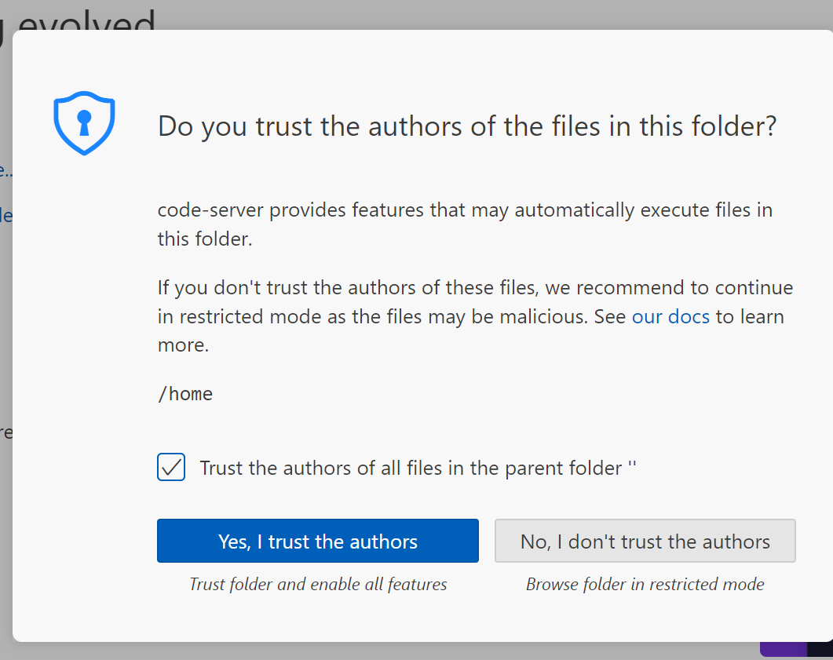Click the 'Do you trust the authors' heading
Viewport: 833px width, 660px height.
467,126
